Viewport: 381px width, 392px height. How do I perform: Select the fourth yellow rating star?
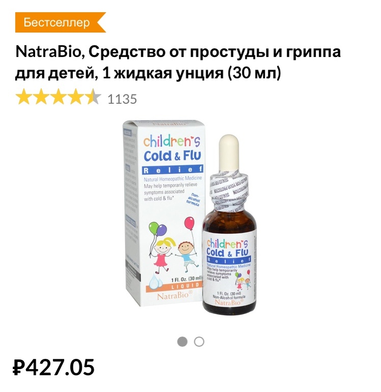76,97
